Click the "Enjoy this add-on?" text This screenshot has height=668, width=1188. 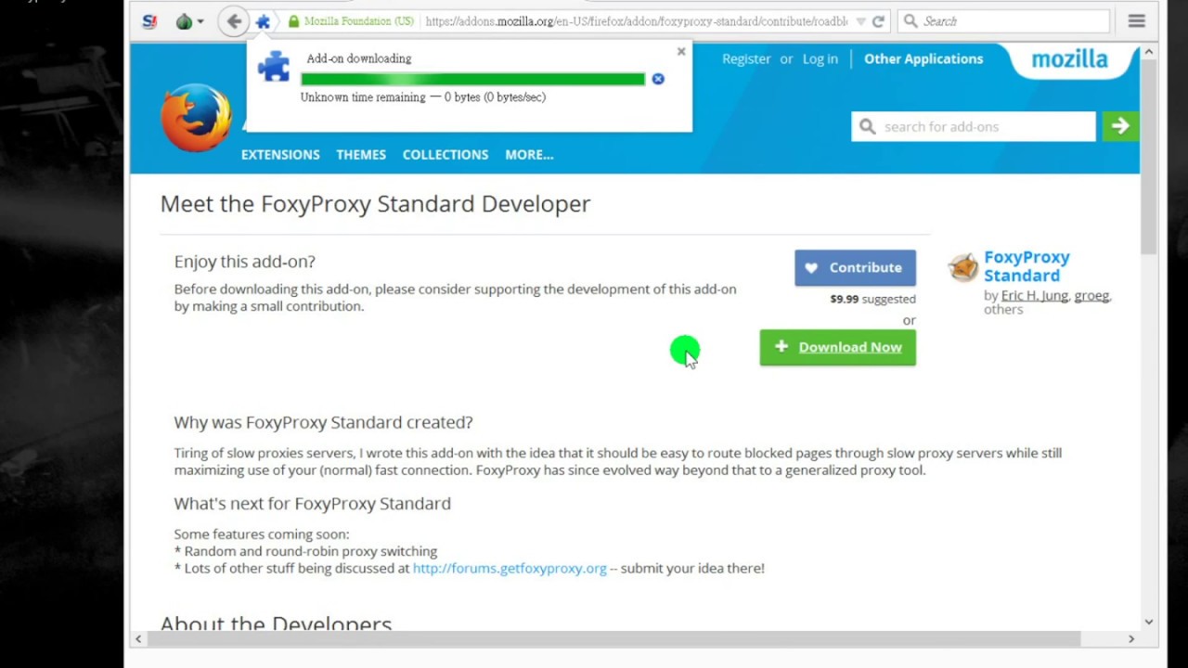[245, 262]
